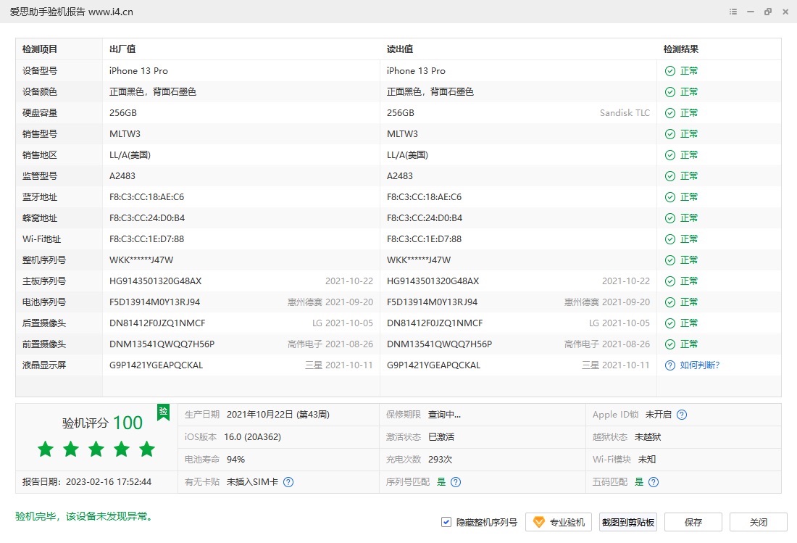Click the 关闭 button at bottom right

click(x=758, y=522)
